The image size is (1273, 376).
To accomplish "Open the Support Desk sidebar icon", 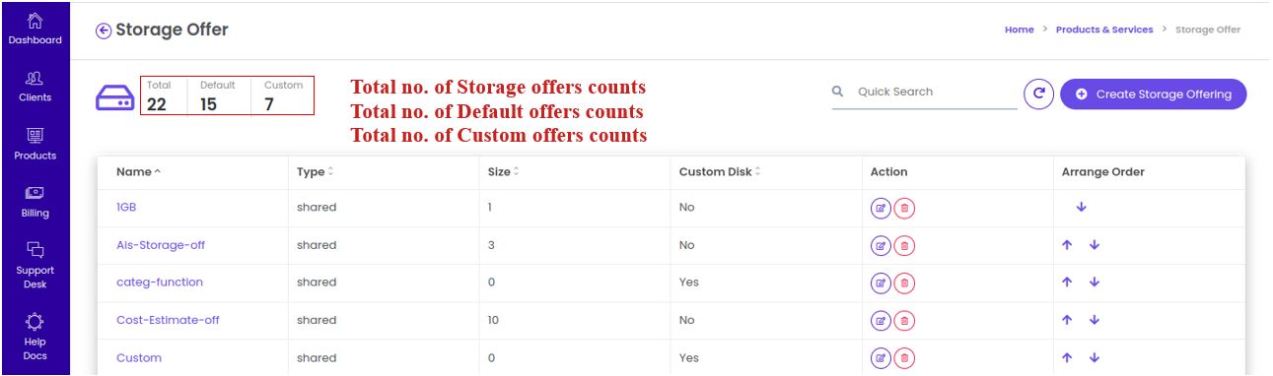I will click(x=35, y=266).
